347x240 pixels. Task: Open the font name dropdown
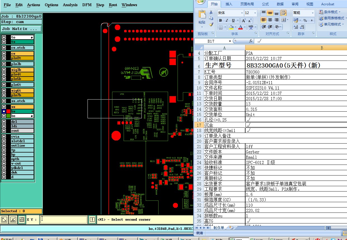[x=242, y=13]
